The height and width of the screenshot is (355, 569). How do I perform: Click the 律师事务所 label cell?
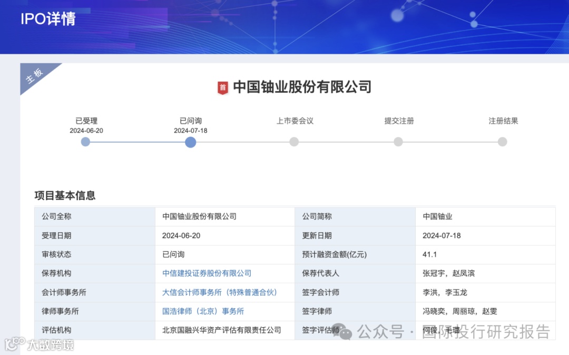pos(95,311)
